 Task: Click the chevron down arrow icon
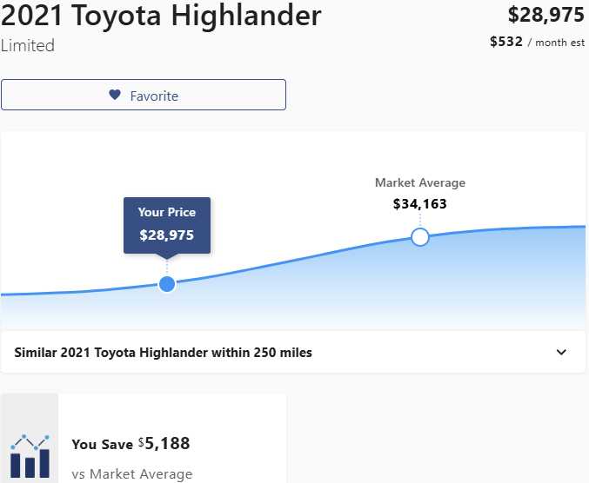[x=561, y=352]
